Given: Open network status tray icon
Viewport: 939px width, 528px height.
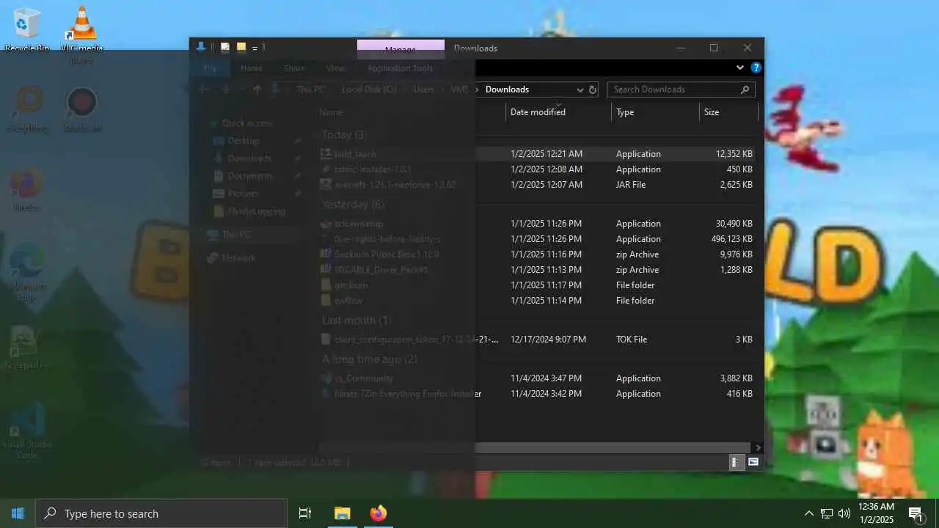Looking at the screenshot, I should [x=827, y=513].
